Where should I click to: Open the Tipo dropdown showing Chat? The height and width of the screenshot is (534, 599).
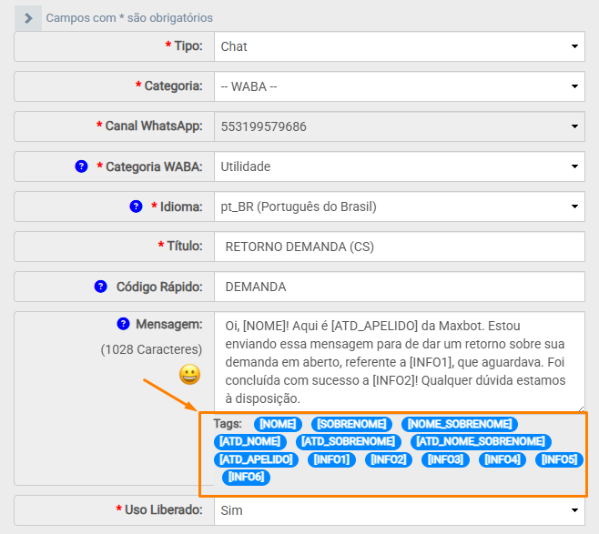tap(400, 46)
